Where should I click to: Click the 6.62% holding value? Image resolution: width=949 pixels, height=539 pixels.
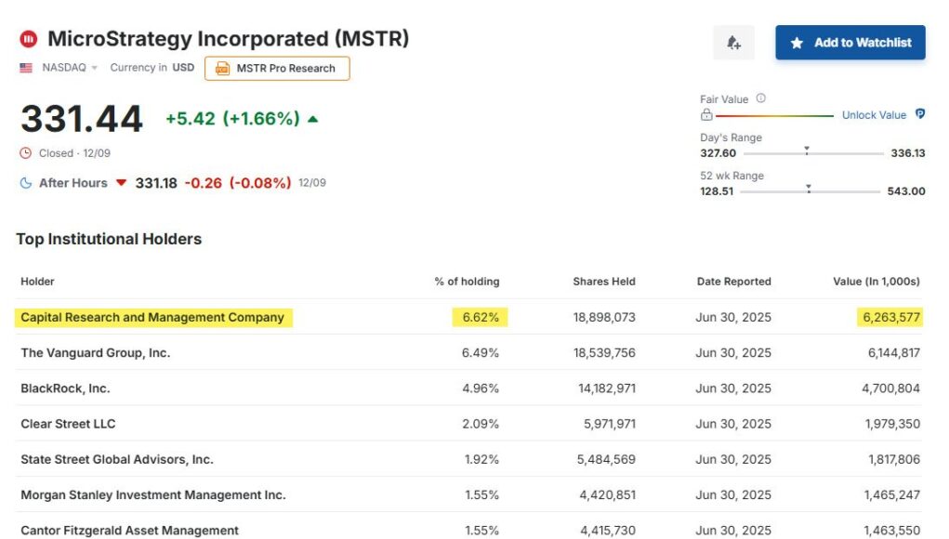tap(481, 317)
